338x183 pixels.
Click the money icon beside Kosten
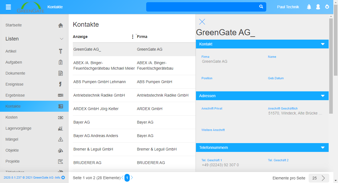coord(61,117)
